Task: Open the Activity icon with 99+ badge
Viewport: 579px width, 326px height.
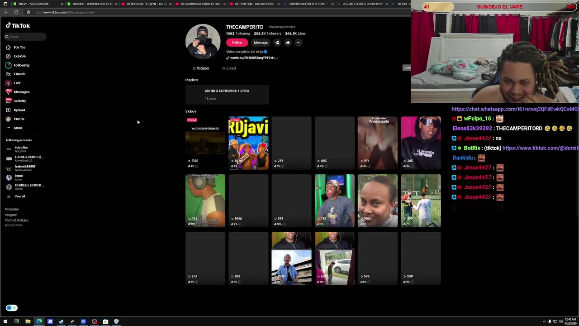Action: point(8,101)
